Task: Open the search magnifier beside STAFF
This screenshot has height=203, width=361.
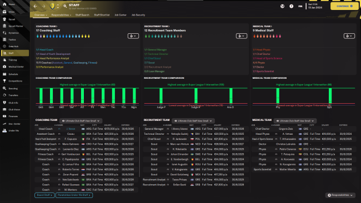Action: tap(65, 6)
